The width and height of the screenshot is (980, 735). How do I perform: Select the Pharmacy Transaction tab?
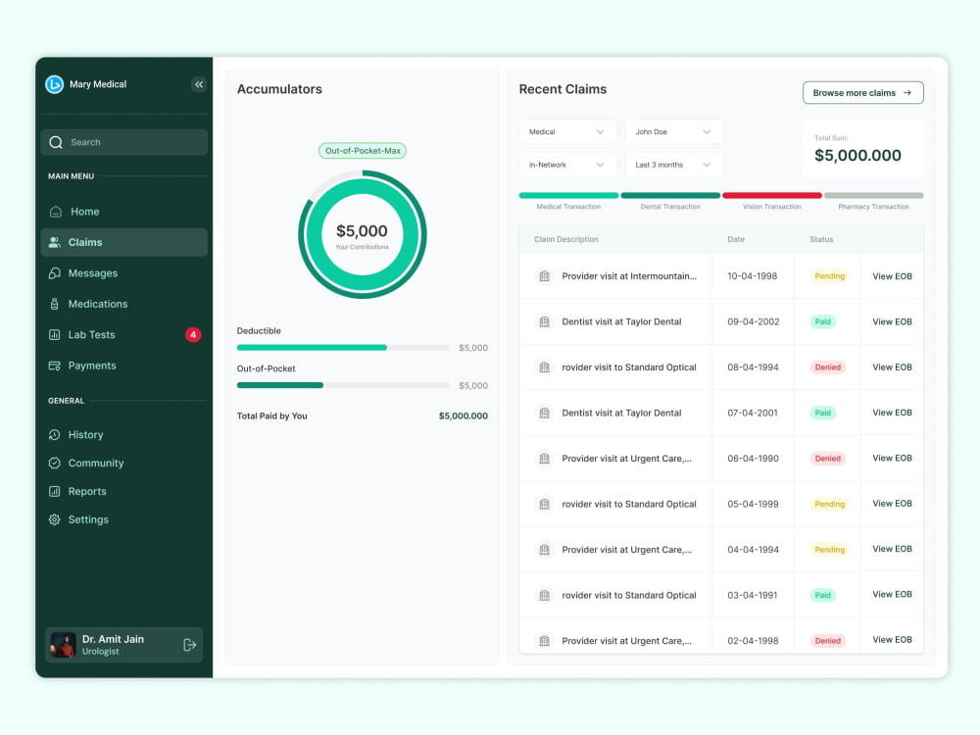pos(873,201)
